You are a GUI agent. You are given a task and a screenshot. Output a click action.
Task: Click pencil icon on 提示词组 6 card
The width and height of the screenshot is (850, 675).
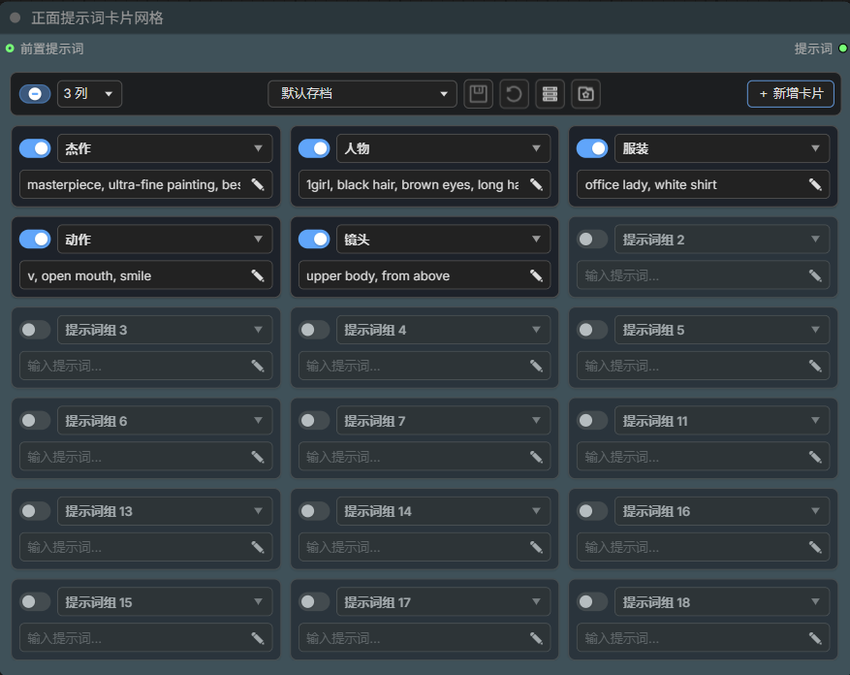[258, 457]
